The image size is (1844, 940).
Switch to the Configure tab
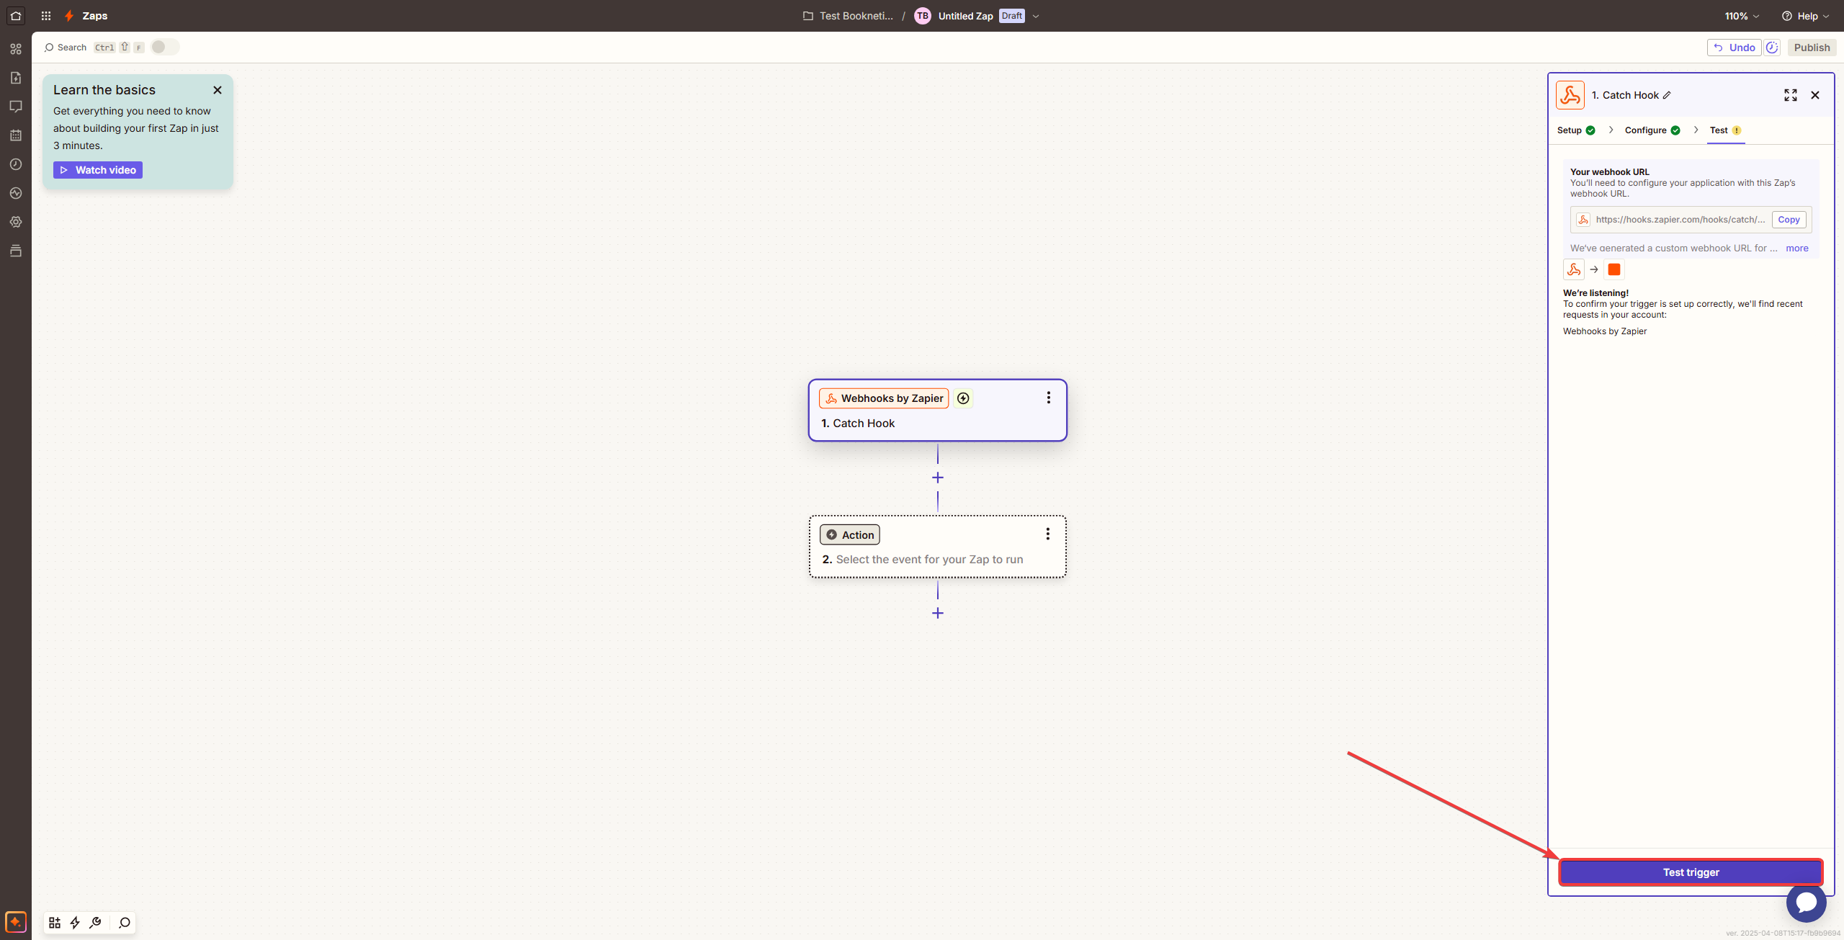coord(1652,130)
